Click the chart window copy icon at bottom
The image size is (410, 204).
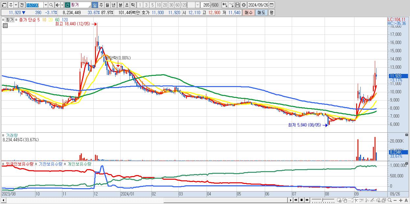pyautogui.click(x=384, y=200)
